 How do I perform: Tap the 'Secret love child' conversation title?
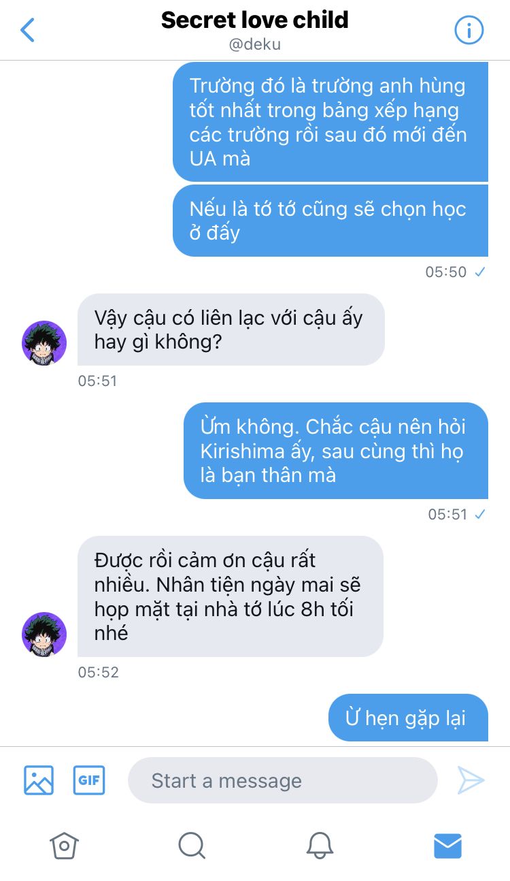[x=255, y=20]
